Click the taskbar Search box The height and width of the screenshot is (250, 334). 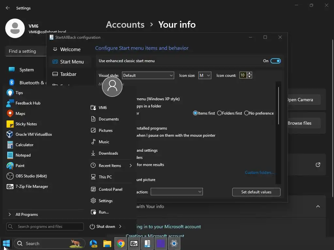click(x=50, y=243)
